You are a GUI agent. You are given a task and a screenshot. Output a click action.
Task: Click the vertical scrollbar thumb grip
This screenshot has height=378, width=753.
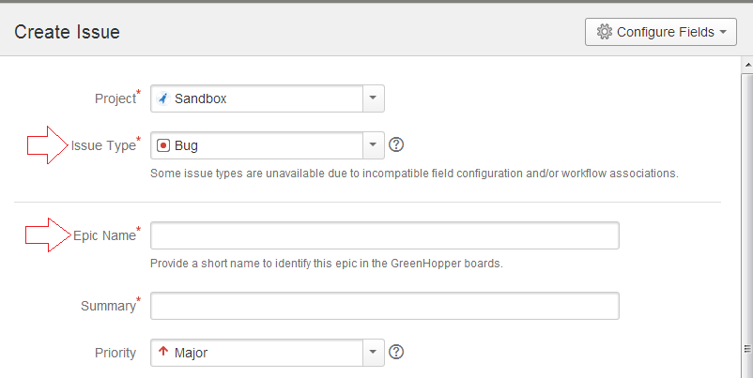[x=747, y=349]
